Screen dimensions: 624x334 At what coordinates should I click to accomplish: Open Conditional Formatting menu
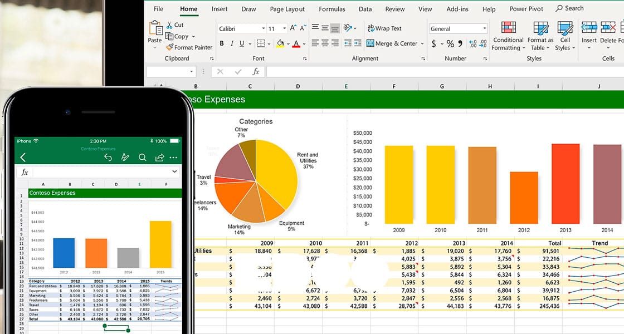click(x=508, y=36)
